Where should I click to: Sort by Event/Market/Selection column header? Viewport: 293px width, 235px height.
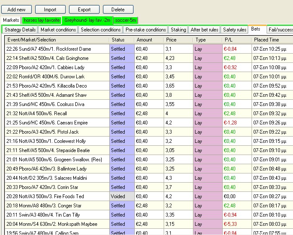(57, 40)
